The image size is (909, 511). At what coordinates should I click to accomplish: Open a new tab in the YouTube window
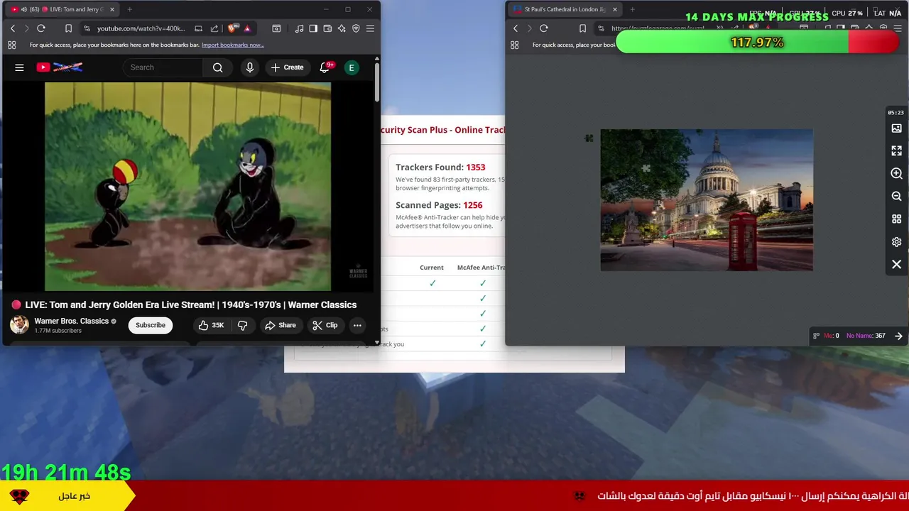pyautogui.click(x=129, y=9)
